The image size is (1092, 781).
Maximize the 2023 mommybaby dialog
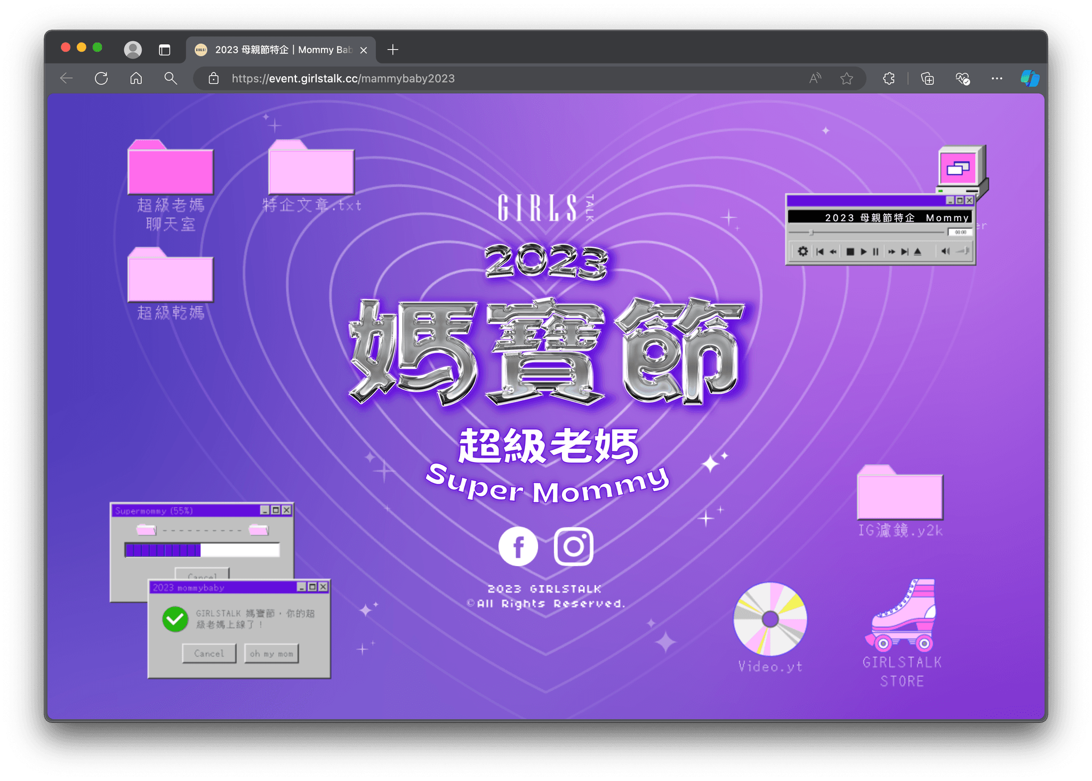tap(312, 587)
